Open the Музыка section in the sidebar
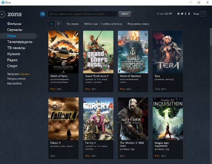 click(x=14, y=54)
